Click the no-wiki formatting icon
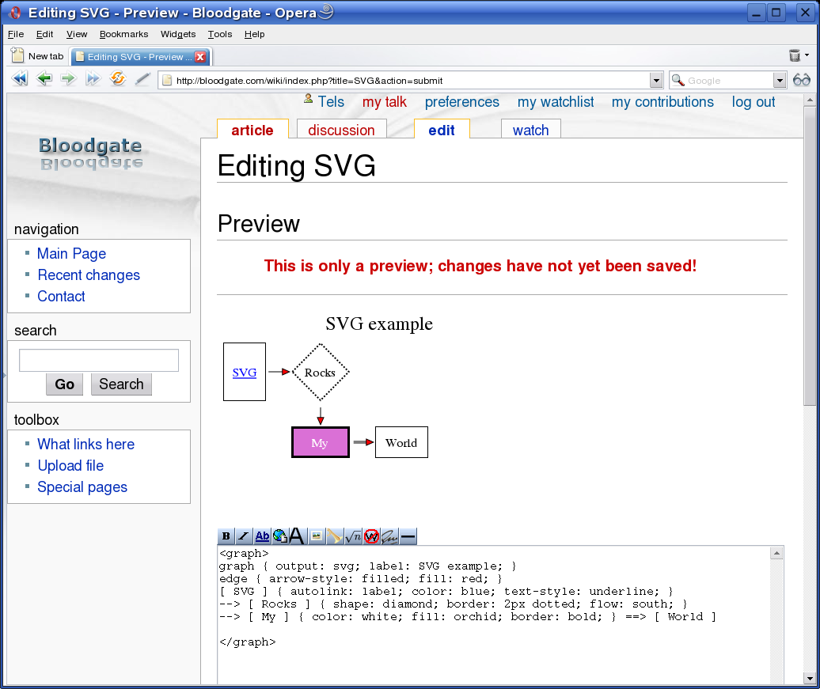The height and width of the screenshot is (689, 820). click(x=371, y=536)
